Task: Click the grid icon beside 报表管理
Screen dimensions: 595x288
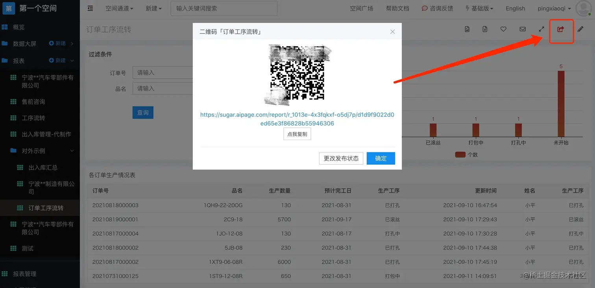Action: [x=5, y=274]
